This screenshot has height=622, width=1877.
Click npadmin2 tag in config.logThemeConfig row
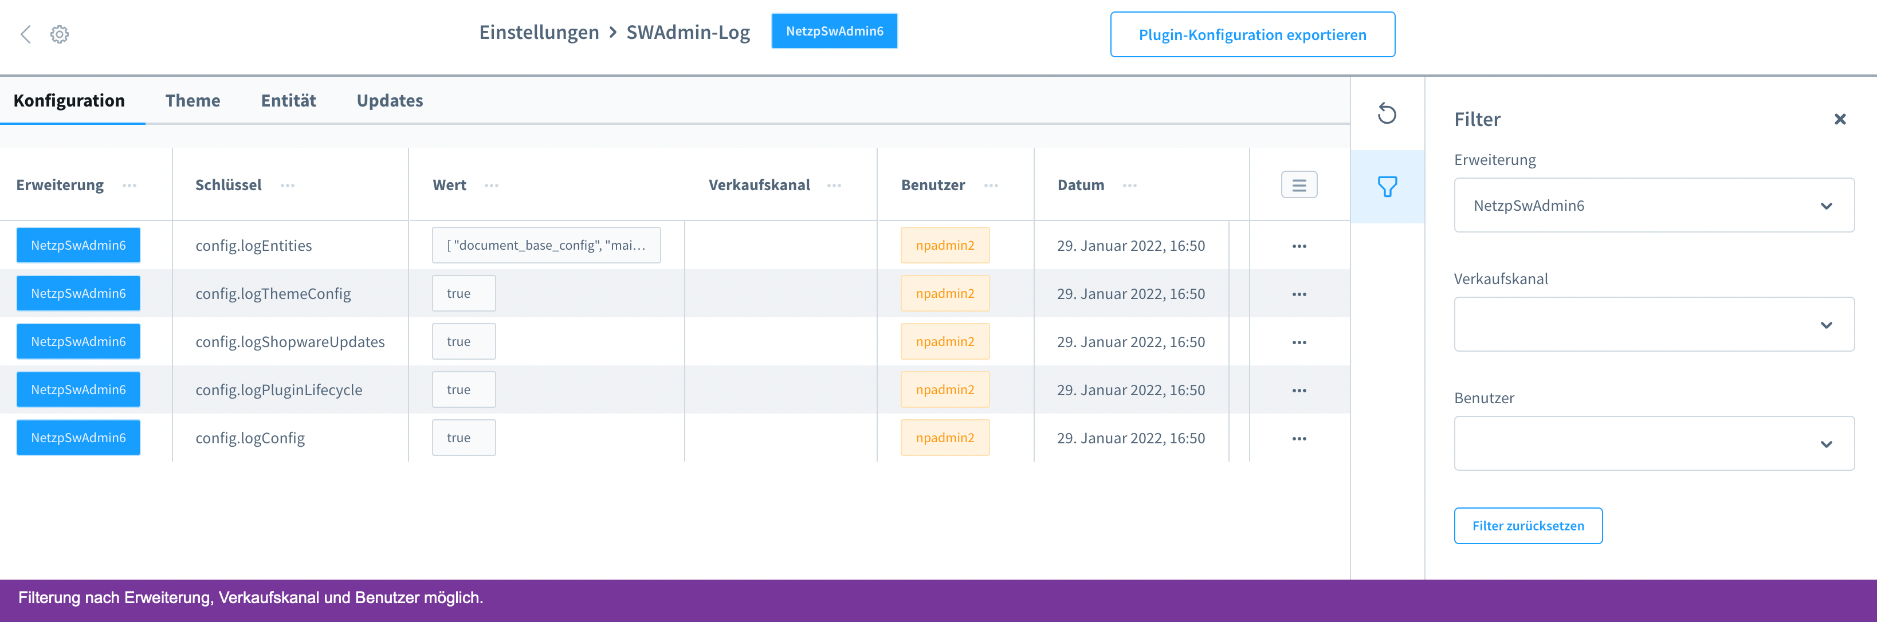pos(945,293)
